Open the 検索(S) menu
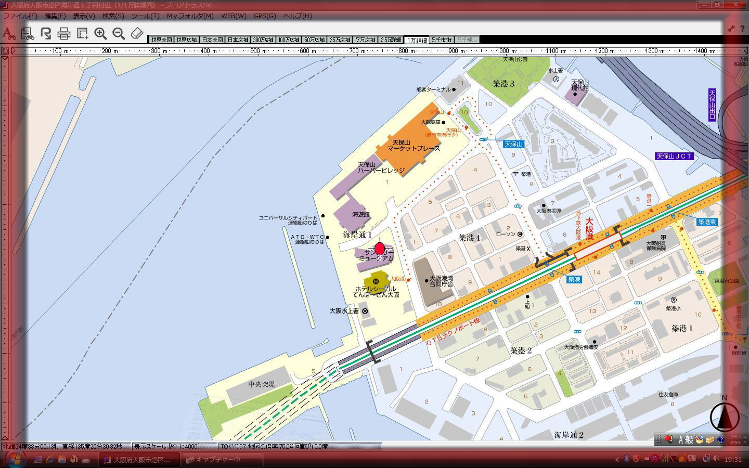Screen dimensions: 749x468 coord(113,16)
